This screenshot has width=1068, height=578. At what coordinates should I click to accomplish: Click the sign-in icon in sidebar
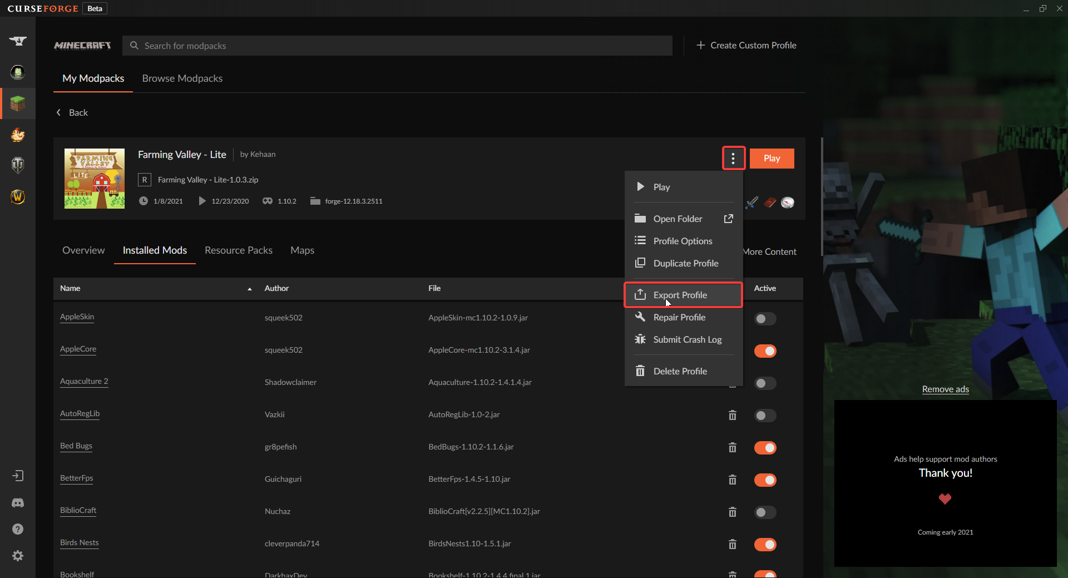pyautogui.click(x=18, y=476)
